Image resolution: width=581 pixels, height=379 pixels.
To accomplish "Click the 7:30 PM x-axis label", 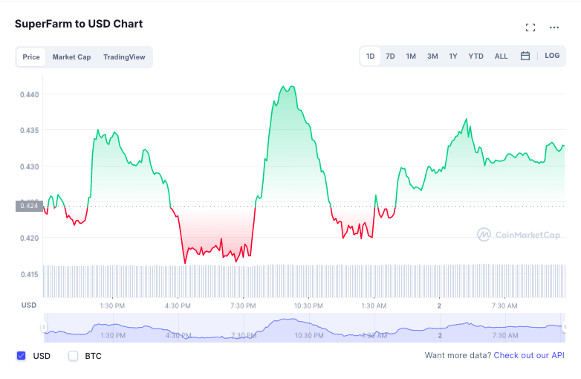I will tap(243, 306).
